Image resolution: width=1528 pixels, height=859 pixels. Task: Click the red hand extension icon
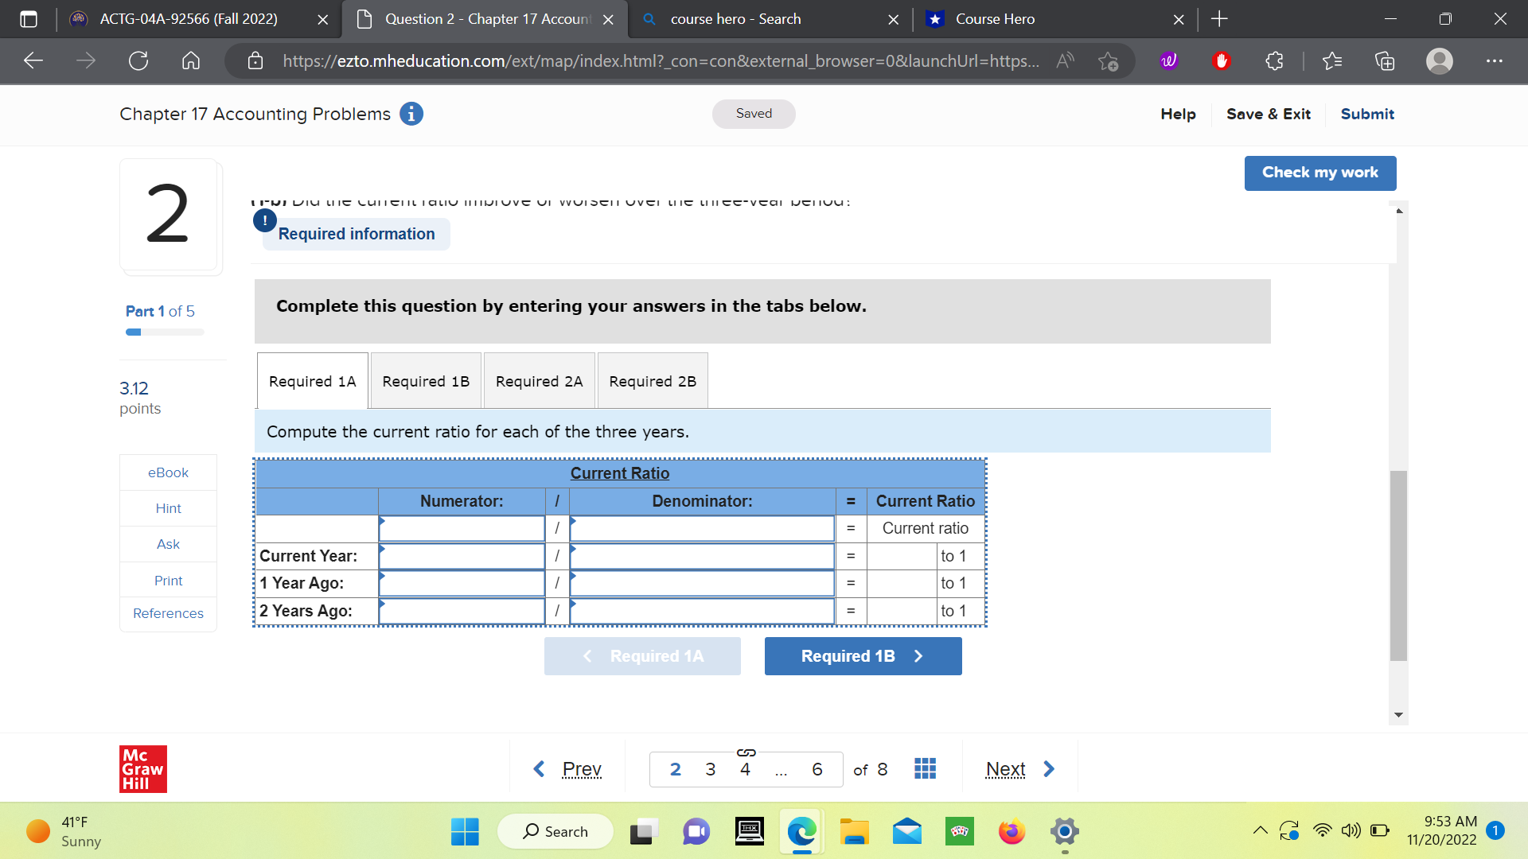point(1222,60)
